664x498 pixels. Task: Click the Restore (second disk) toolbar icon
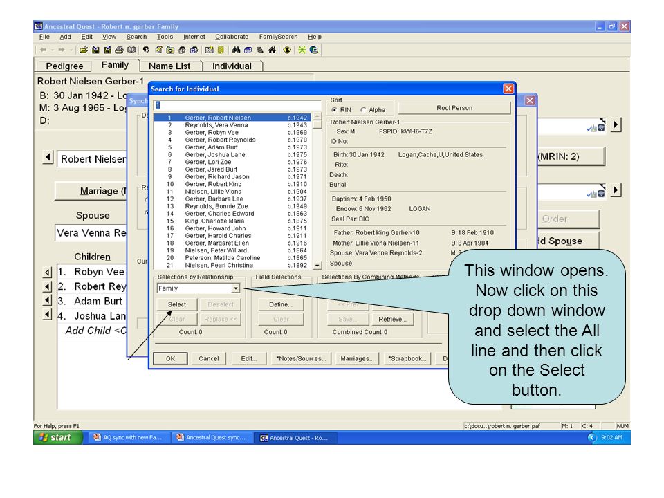[108, 50]
